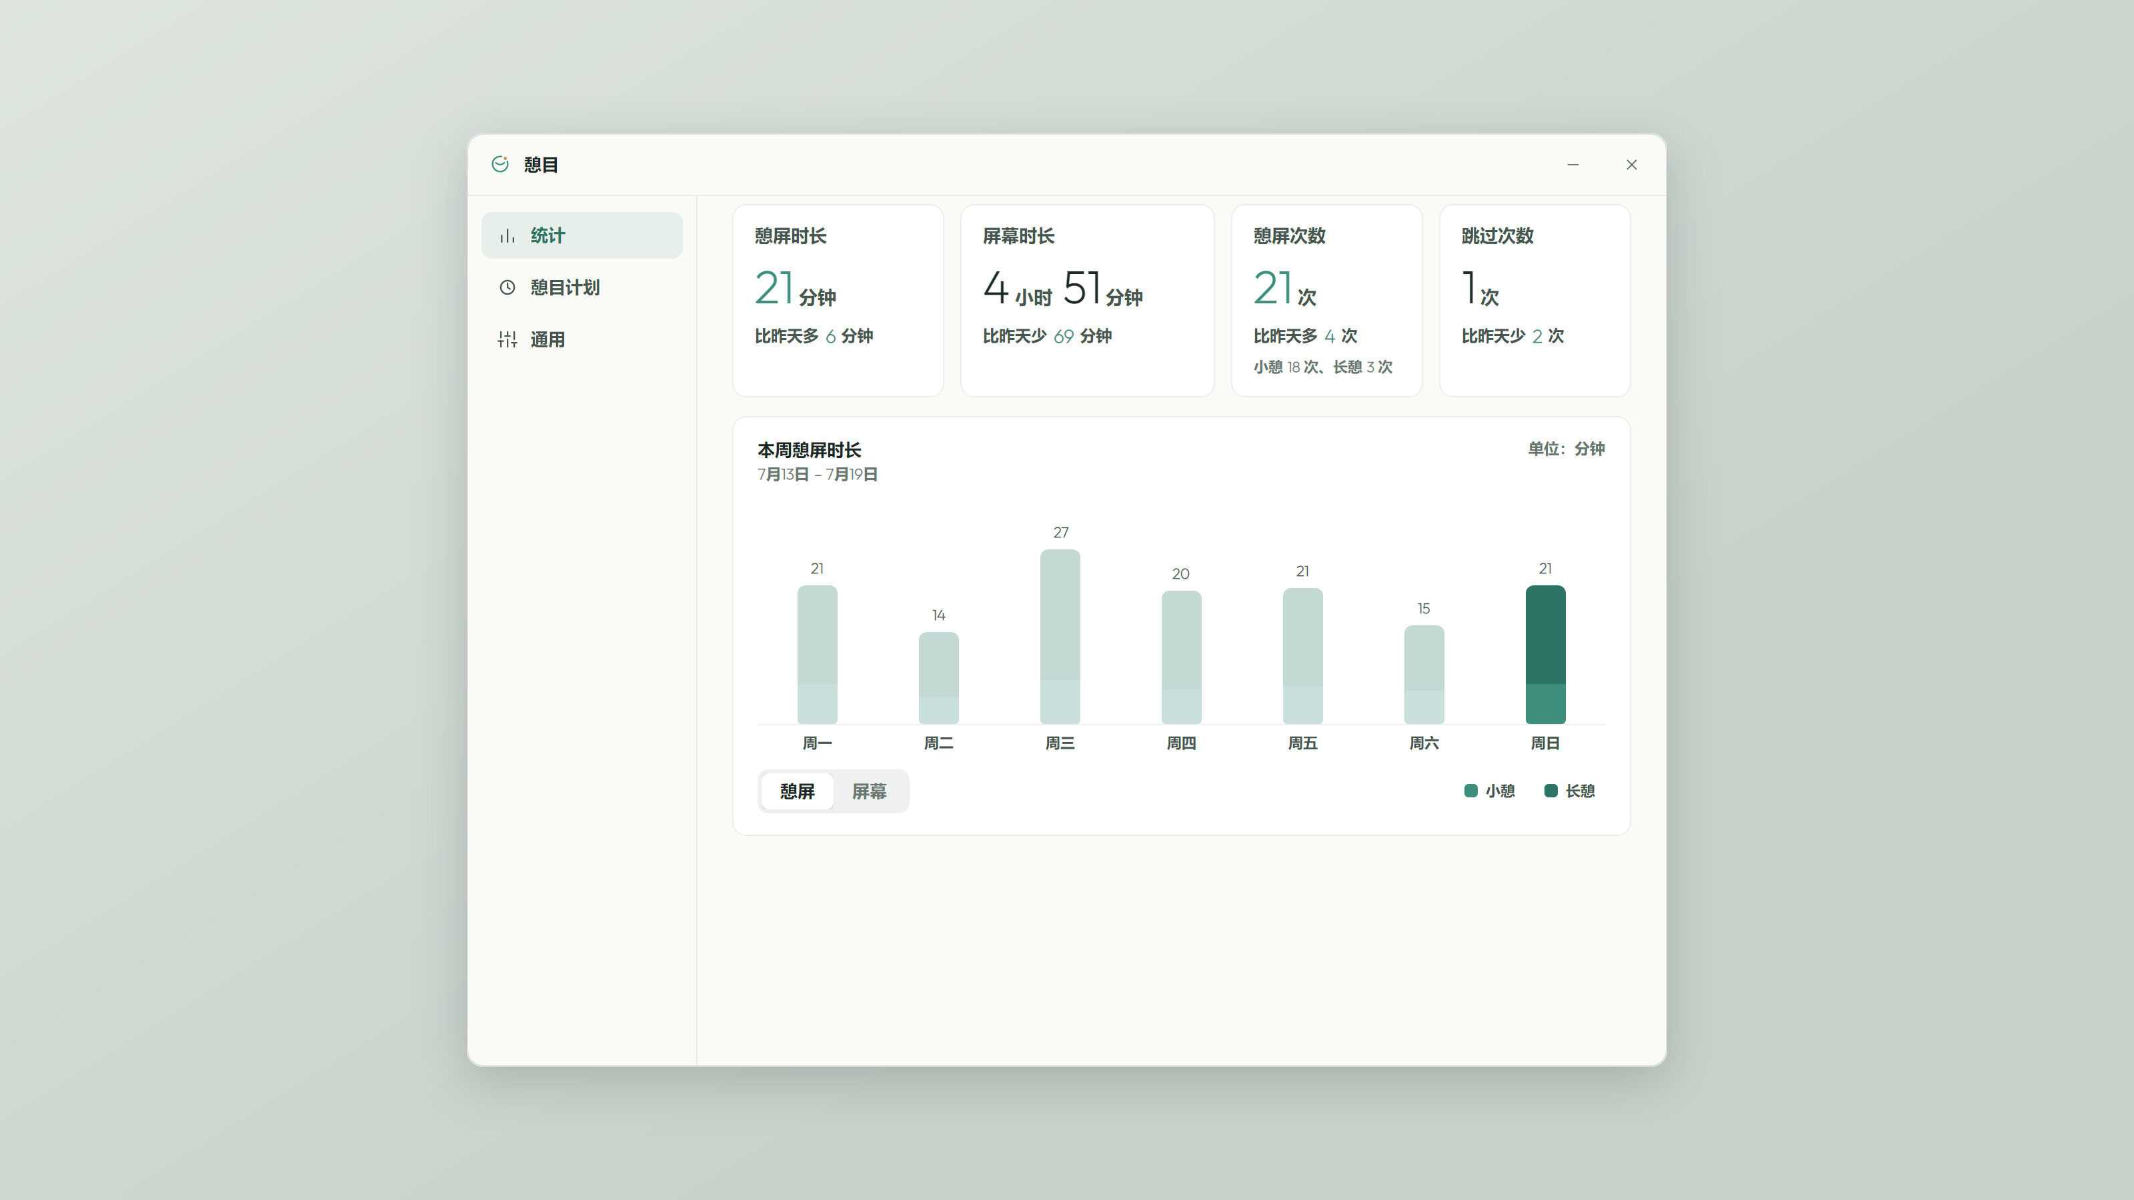Click the clock icon beside 憩目计划

pyautogui.click(x=507, y=287)
